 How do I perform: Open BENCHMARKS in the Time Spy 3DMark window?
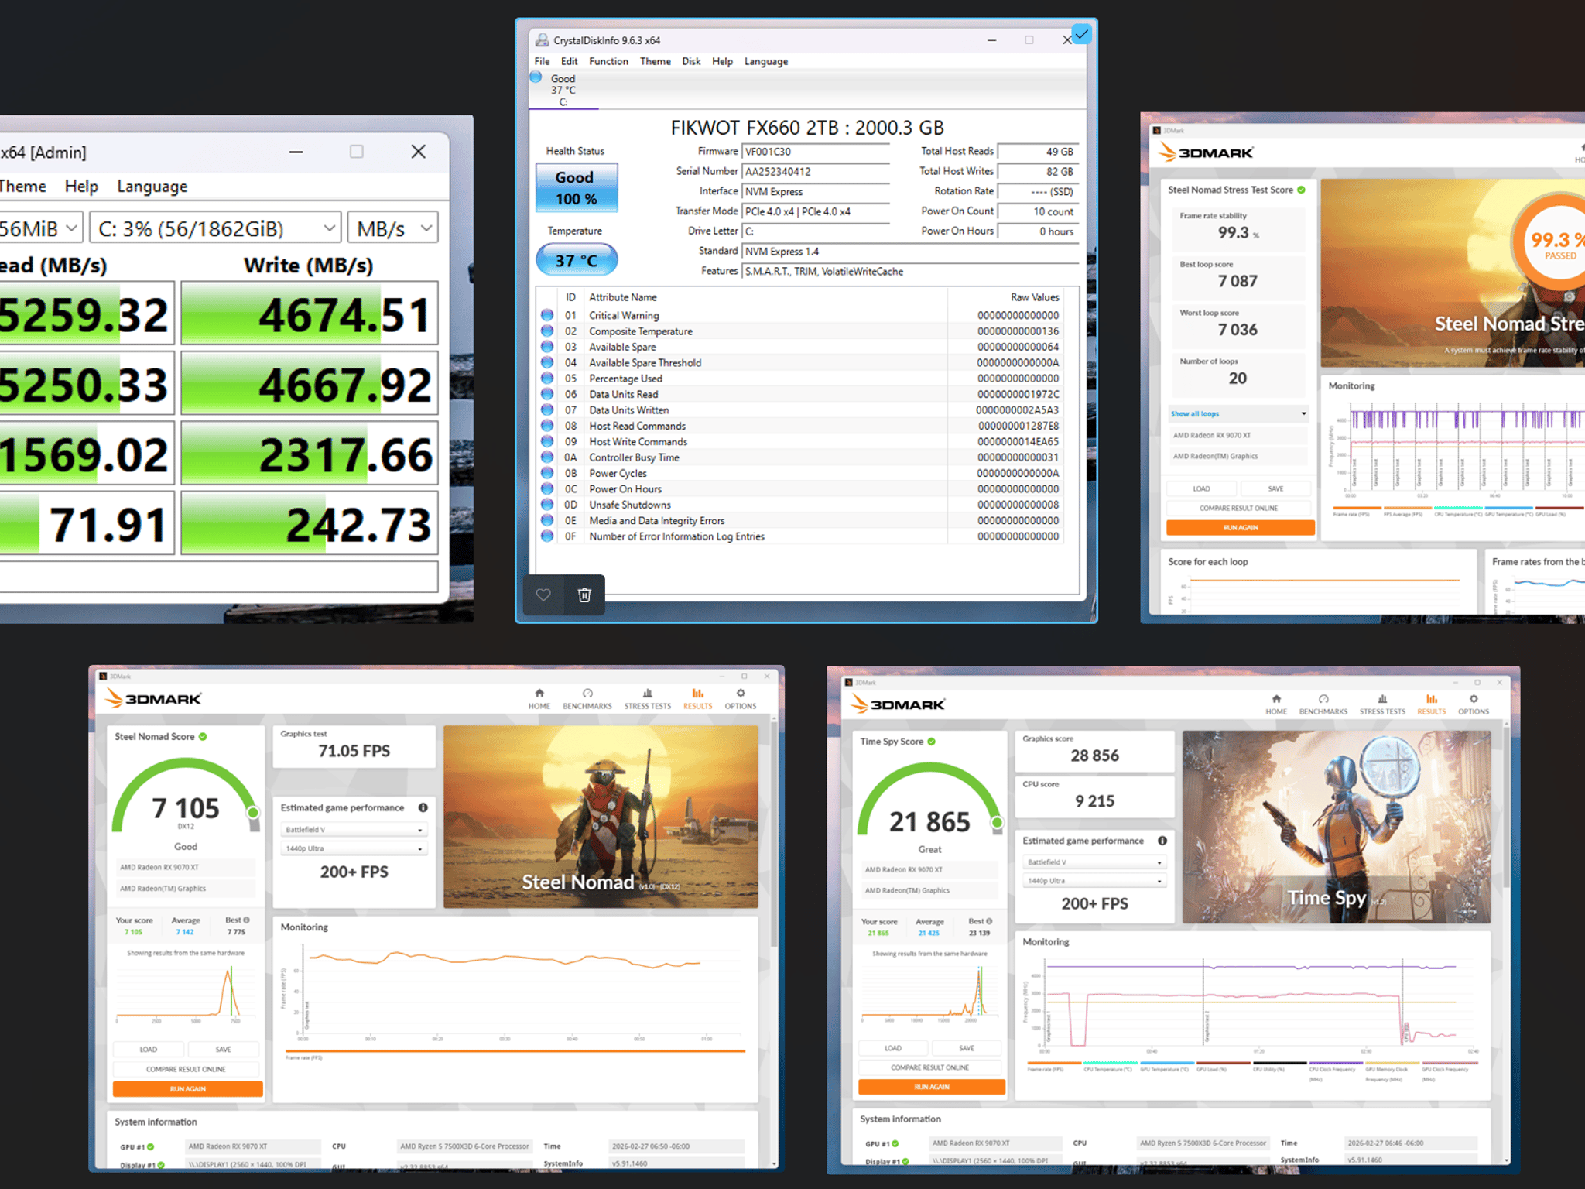click(1323, 704)
